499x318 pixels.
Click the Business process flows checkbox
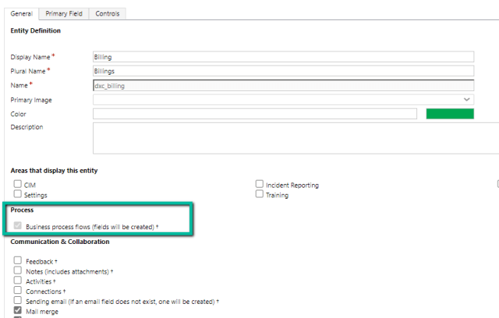click(x=18, y=226)
